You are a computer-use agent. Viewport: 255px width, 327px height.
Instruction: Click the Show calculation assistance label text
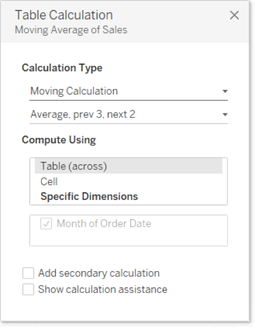(x=103, y=289)
